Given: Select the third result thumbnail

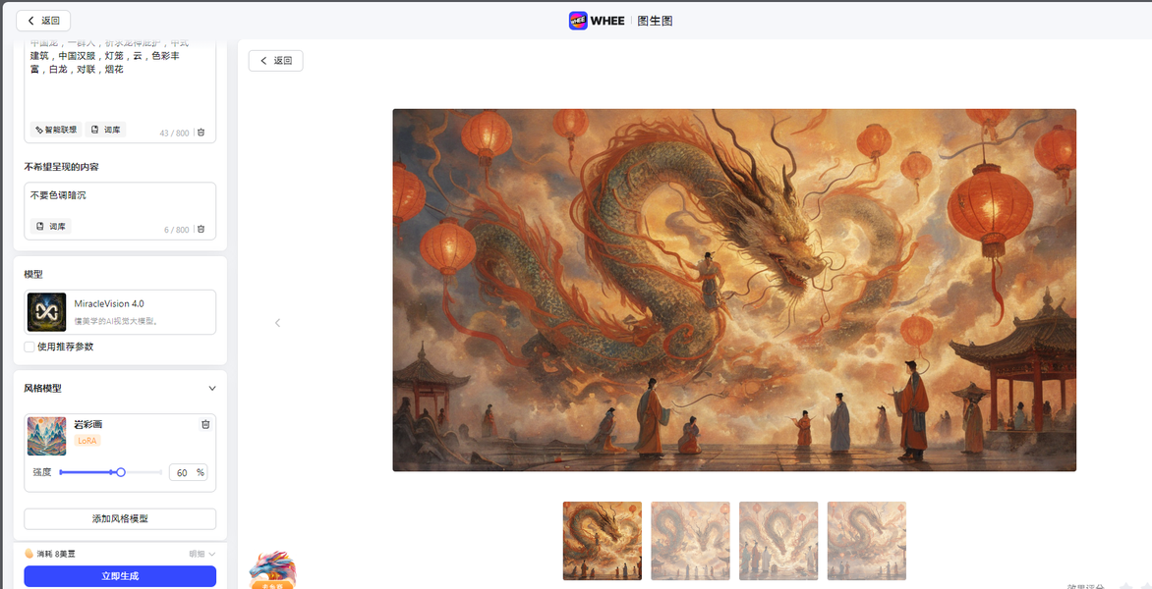Looking at the screenshot, I should [778, 541].
